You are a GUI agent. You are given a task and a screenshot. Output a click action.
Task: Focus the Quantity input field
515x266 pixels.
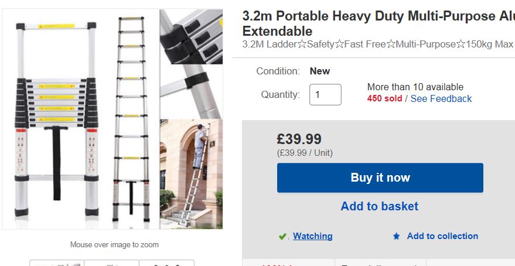tap(325, 94)
